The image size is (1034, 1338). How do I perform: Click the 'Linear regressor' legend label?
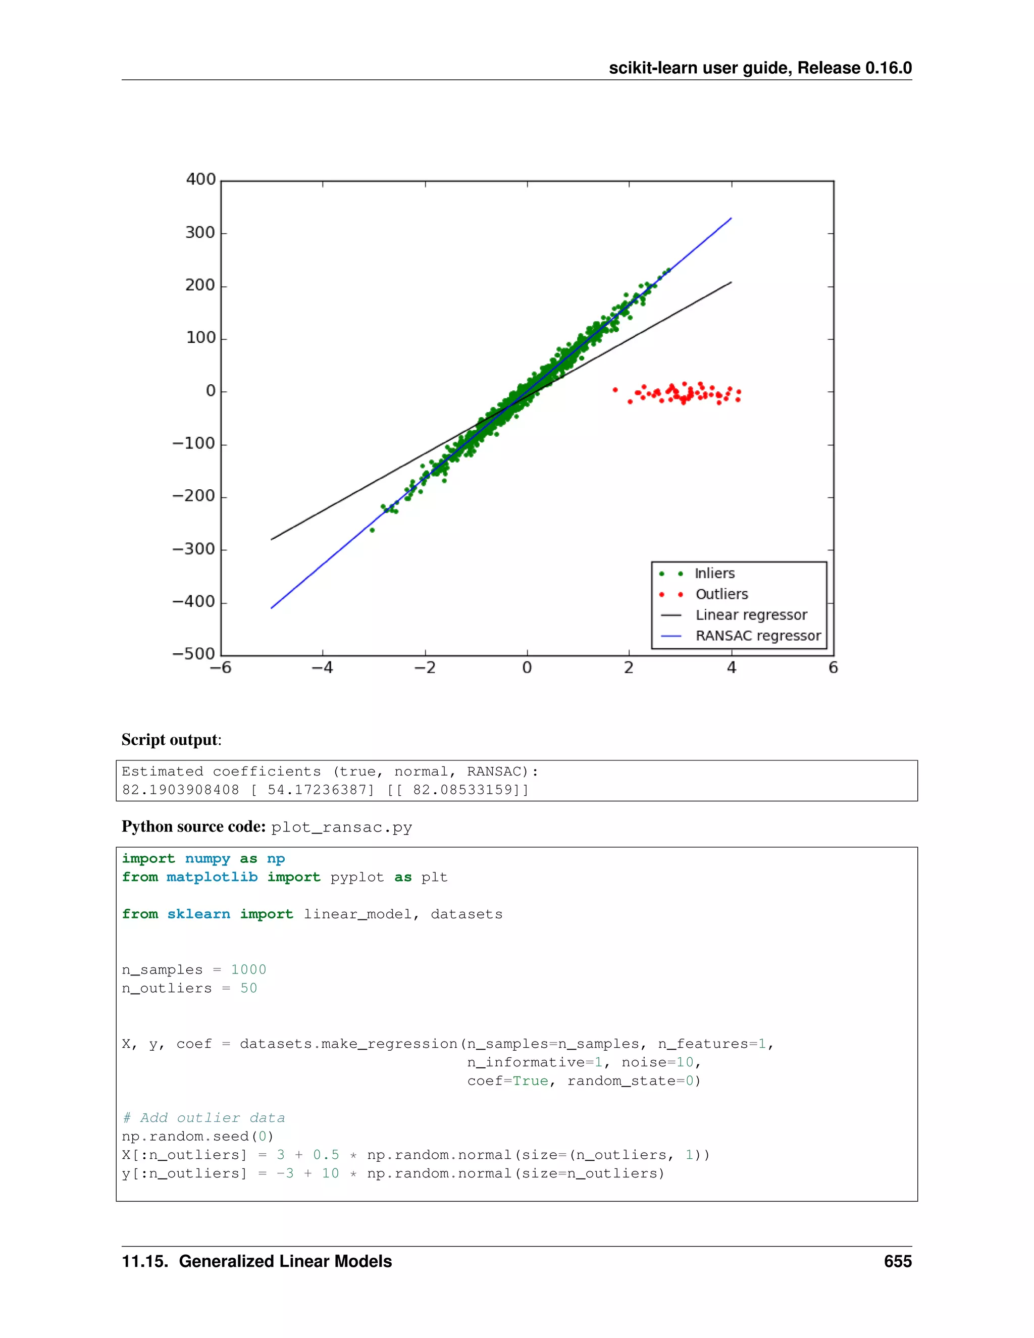(751, 615)
